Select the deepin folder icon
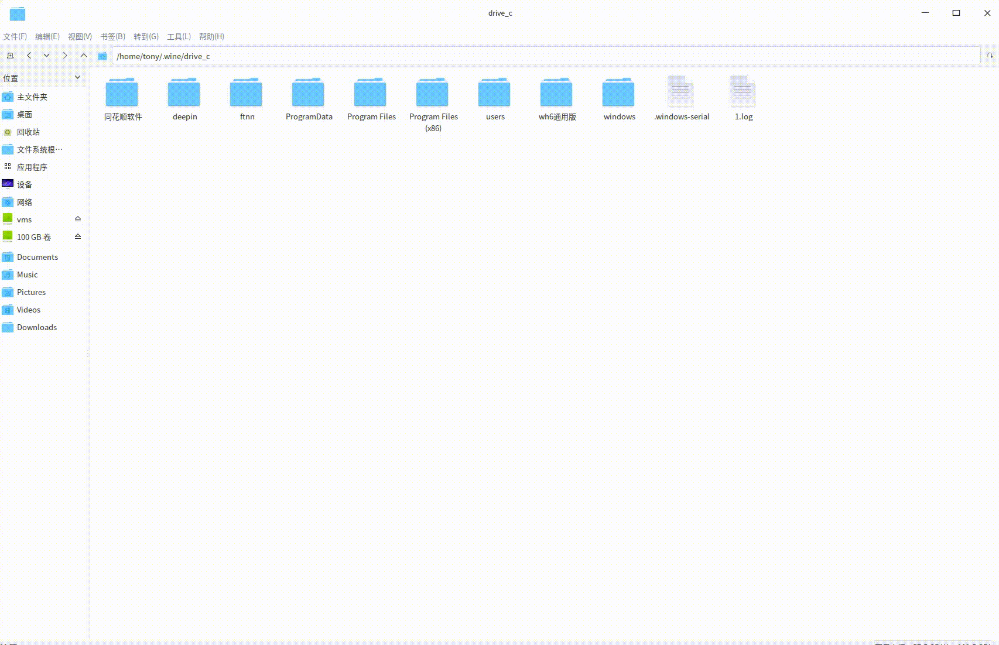 coord(184,92)
